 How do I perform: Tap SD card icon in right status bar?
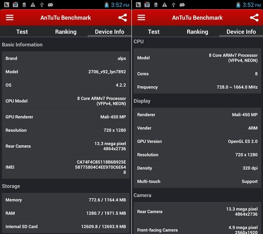(x=156, y=5)
